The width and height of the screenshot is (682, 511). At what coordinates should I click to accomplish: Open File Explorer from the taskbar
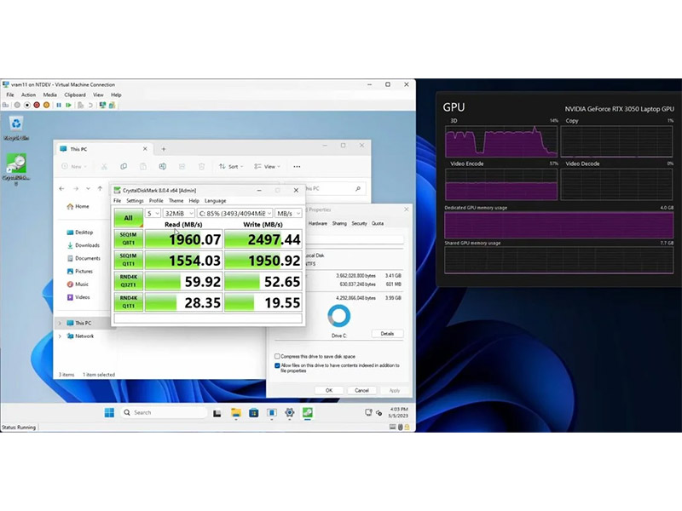tap(236, 412)
